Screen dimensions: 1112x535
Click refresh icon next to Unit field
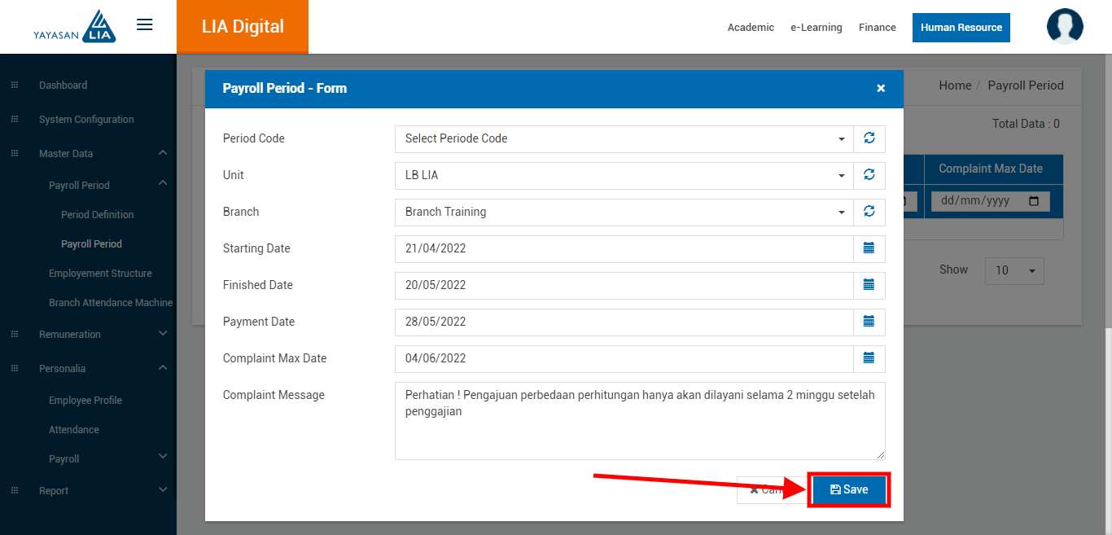click(869, 175)
